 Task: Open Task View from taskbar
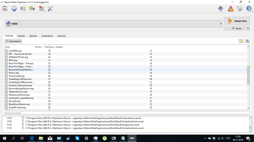22,138
